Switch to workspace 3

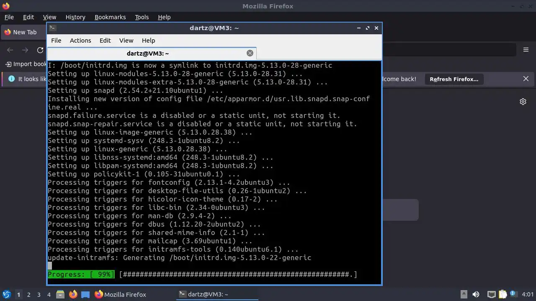(39, 294)
